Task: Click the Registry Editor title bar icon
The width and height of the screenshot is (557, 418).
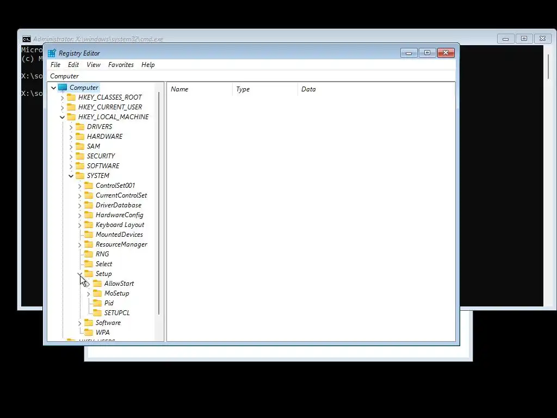Action: 52,53
